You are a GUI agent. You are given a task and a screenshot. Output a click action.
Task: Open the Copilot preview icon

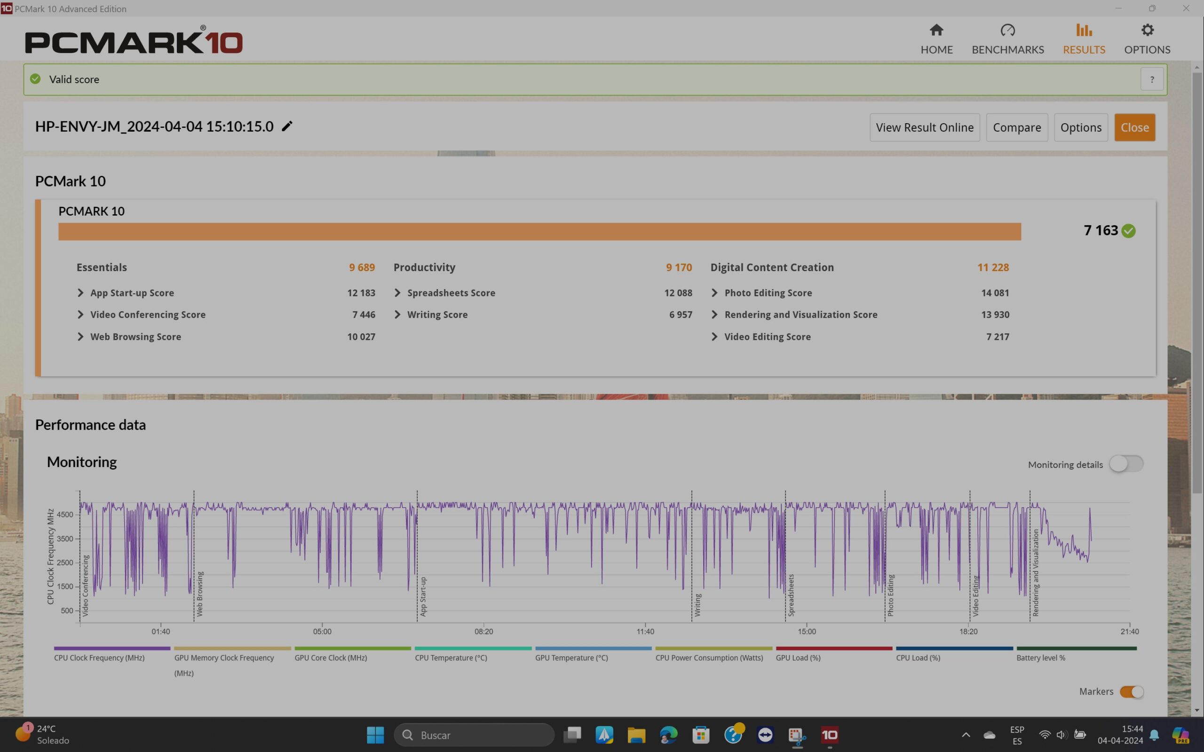point(1180,735)
